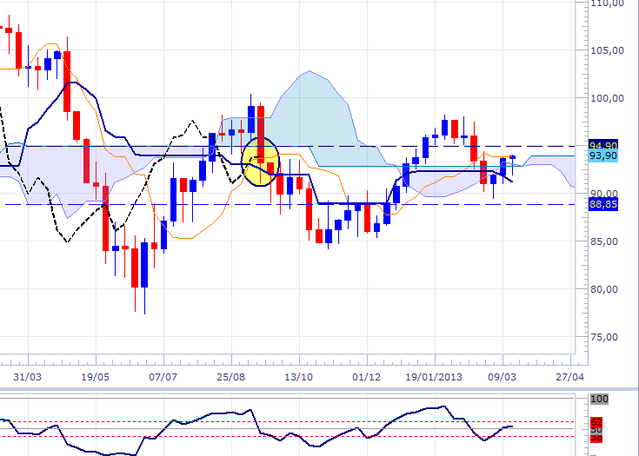Click the 85,00 price axis label
639x456 pixels.
(x=606, y=241)
